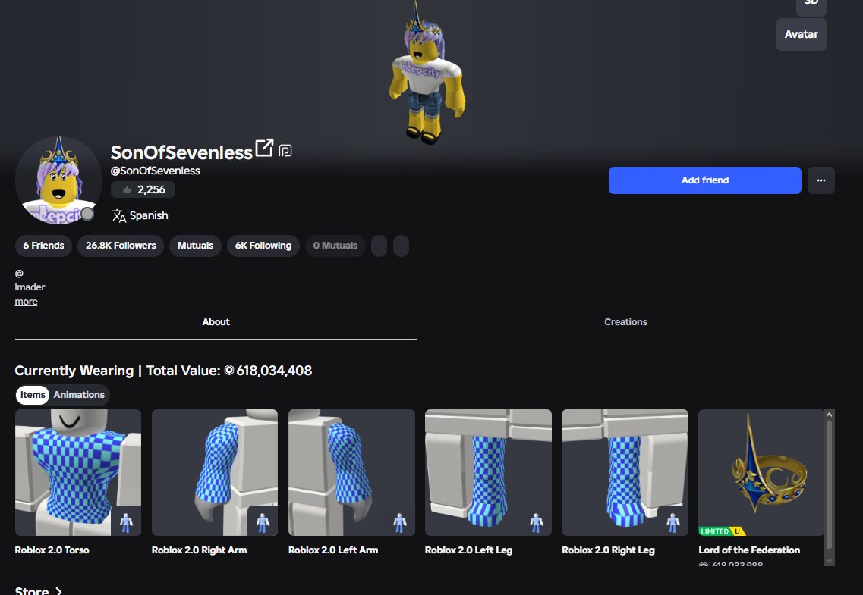Open the Roblox 2.0 Torso thumbnail
The height and width of the screenshot is (595, 863).
coord(78,472)
